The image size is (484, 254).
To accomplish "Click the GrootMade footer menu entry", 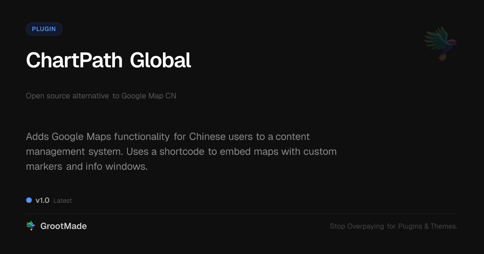I will 63,226.
